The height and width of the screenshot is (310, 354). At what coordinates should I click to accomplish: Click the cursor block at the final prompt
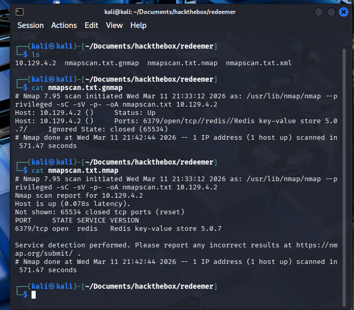click(x=34, y=294)
